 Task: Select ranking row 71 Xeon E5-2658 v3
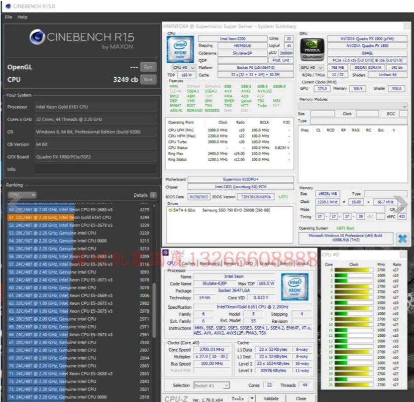79,374
